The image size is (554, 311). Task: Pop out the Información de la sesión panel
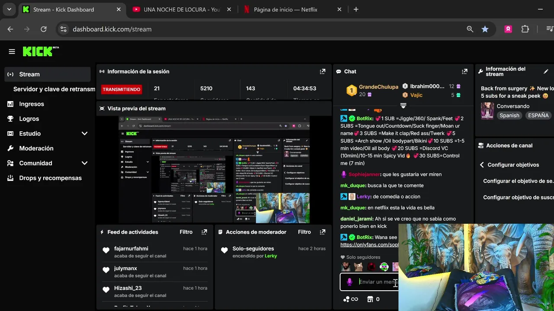point(322,72)
